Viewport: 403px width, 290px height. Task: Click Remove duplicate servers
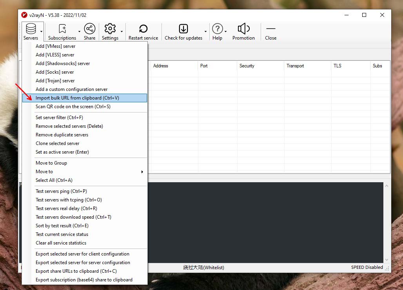[x=62, y=135]
